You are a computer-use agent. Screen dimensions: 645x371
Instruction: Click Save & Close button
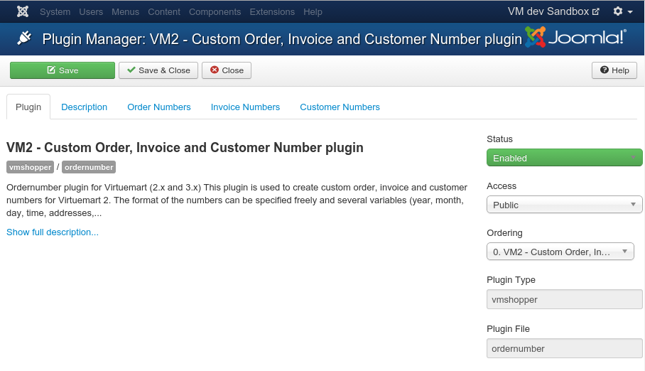[x=158, y=70]
